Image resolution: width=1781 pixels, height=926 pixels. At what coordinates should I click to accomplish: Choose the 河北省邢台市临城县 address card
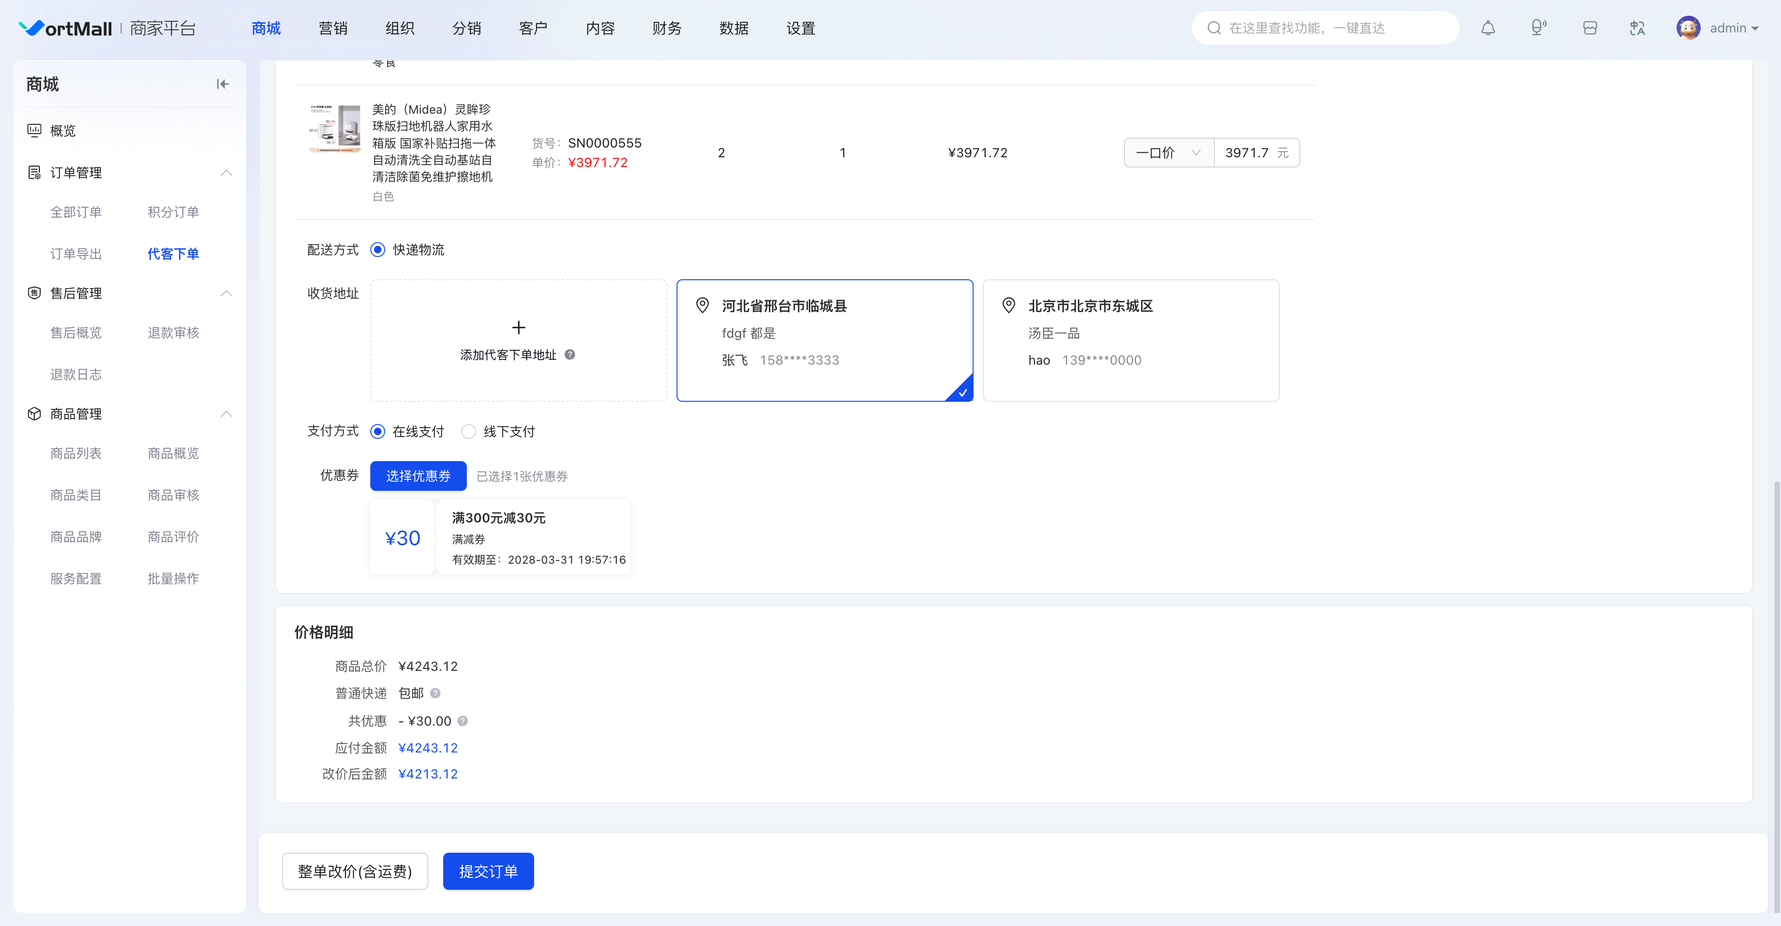click(x=825, y=340)
